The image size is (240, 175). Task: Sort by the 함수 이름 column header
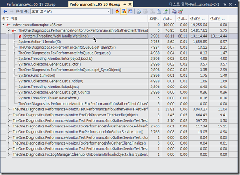74,19
